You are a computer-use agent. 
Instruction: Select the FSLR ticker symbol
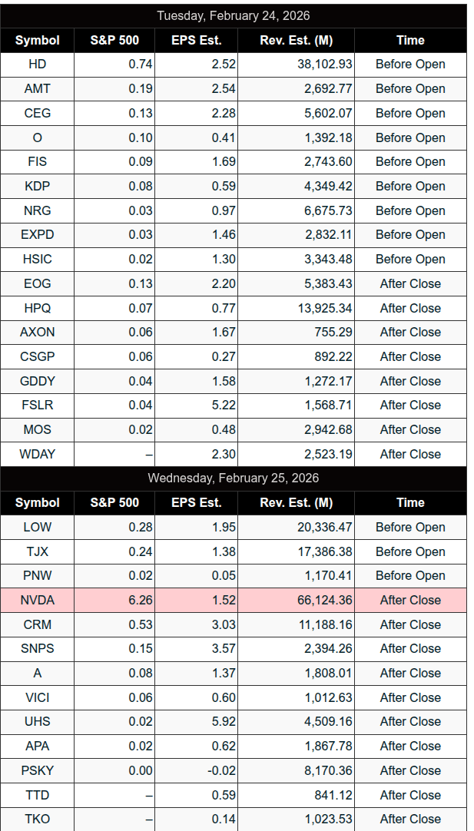point(37,406)
